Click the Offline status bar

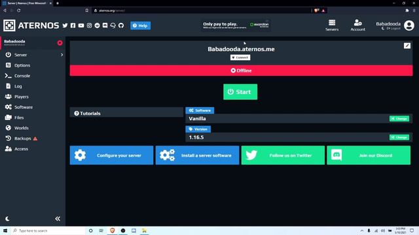click(x=241, y=70)
